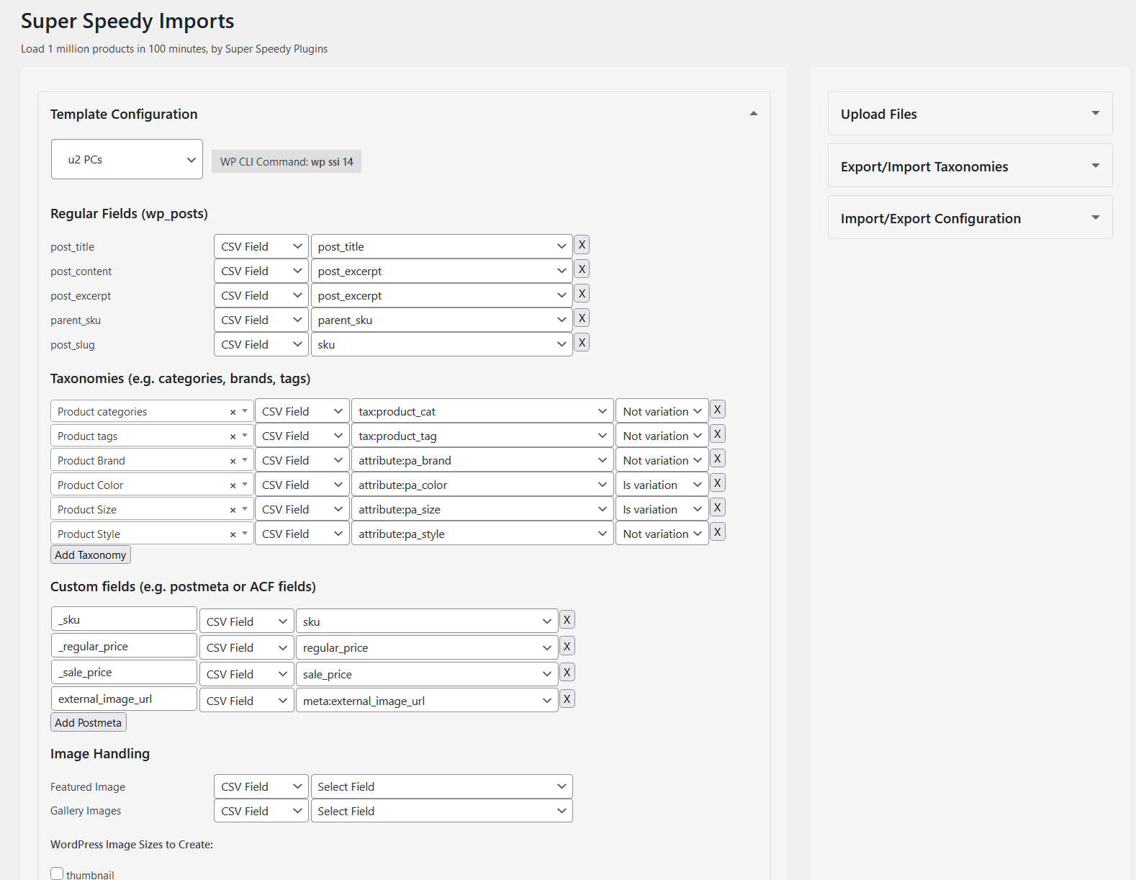Click the WP CLI Command label
This screenshot has height=880, width=1136.
tap(287, 161)
